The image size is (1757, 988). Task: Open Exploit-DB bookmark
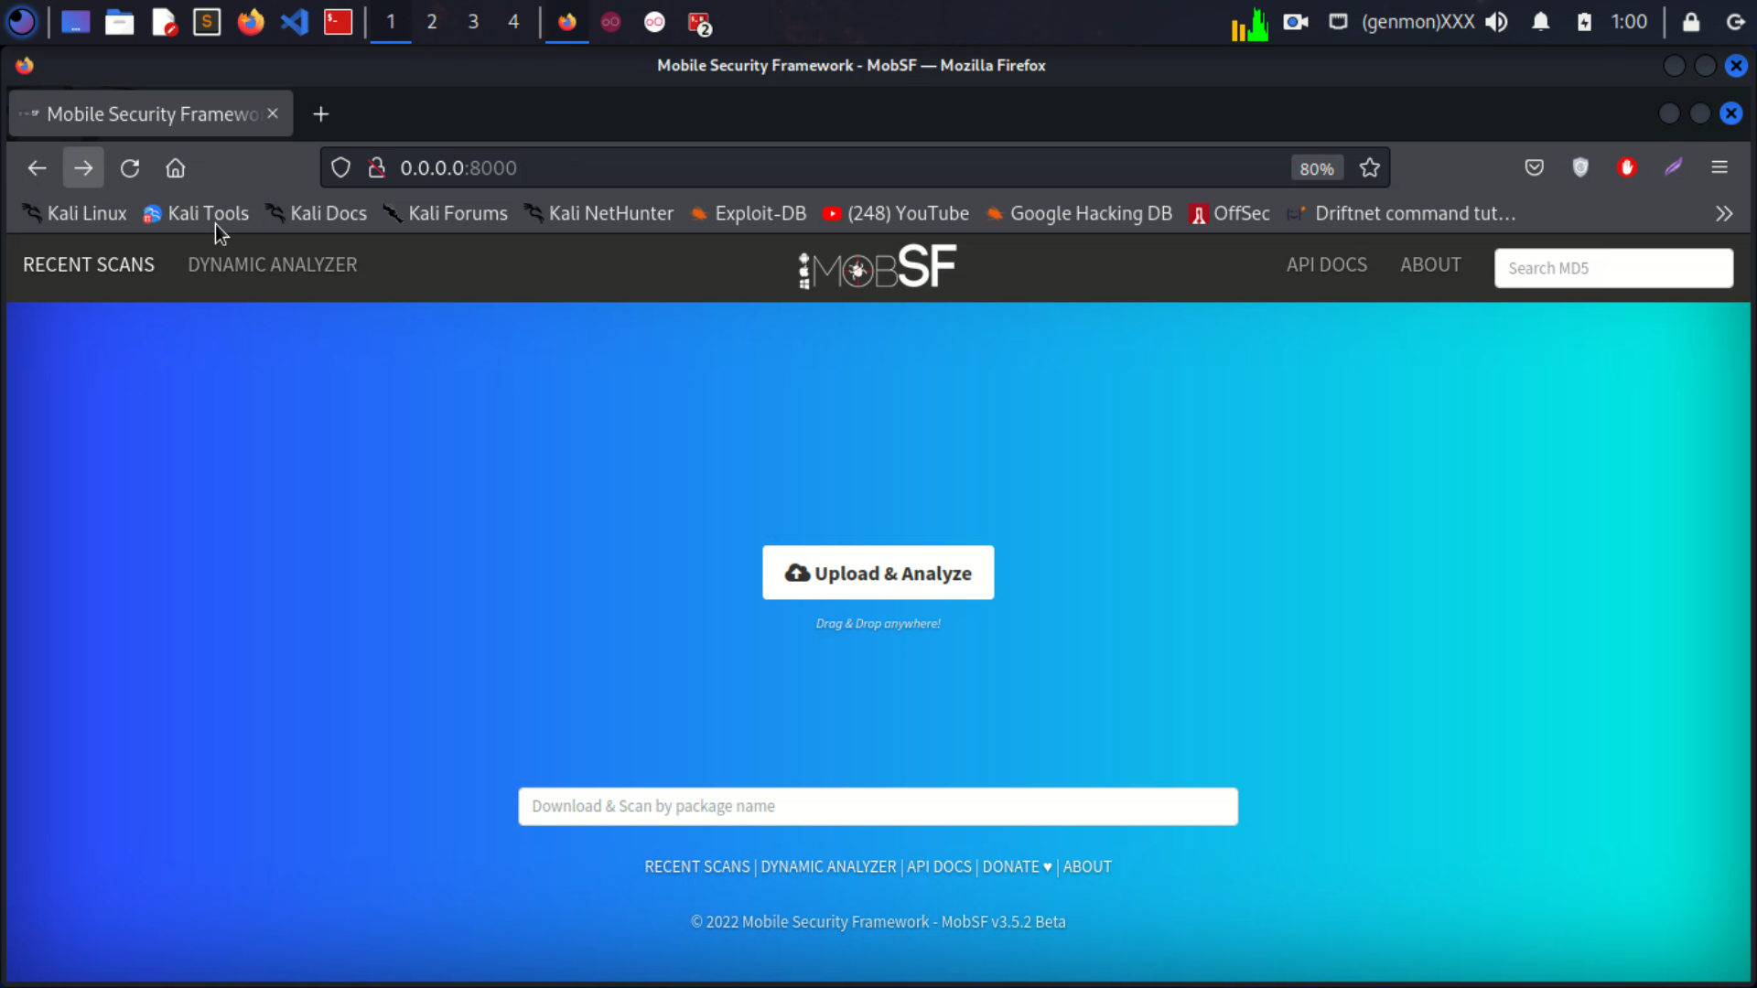[x=749, y=214]
